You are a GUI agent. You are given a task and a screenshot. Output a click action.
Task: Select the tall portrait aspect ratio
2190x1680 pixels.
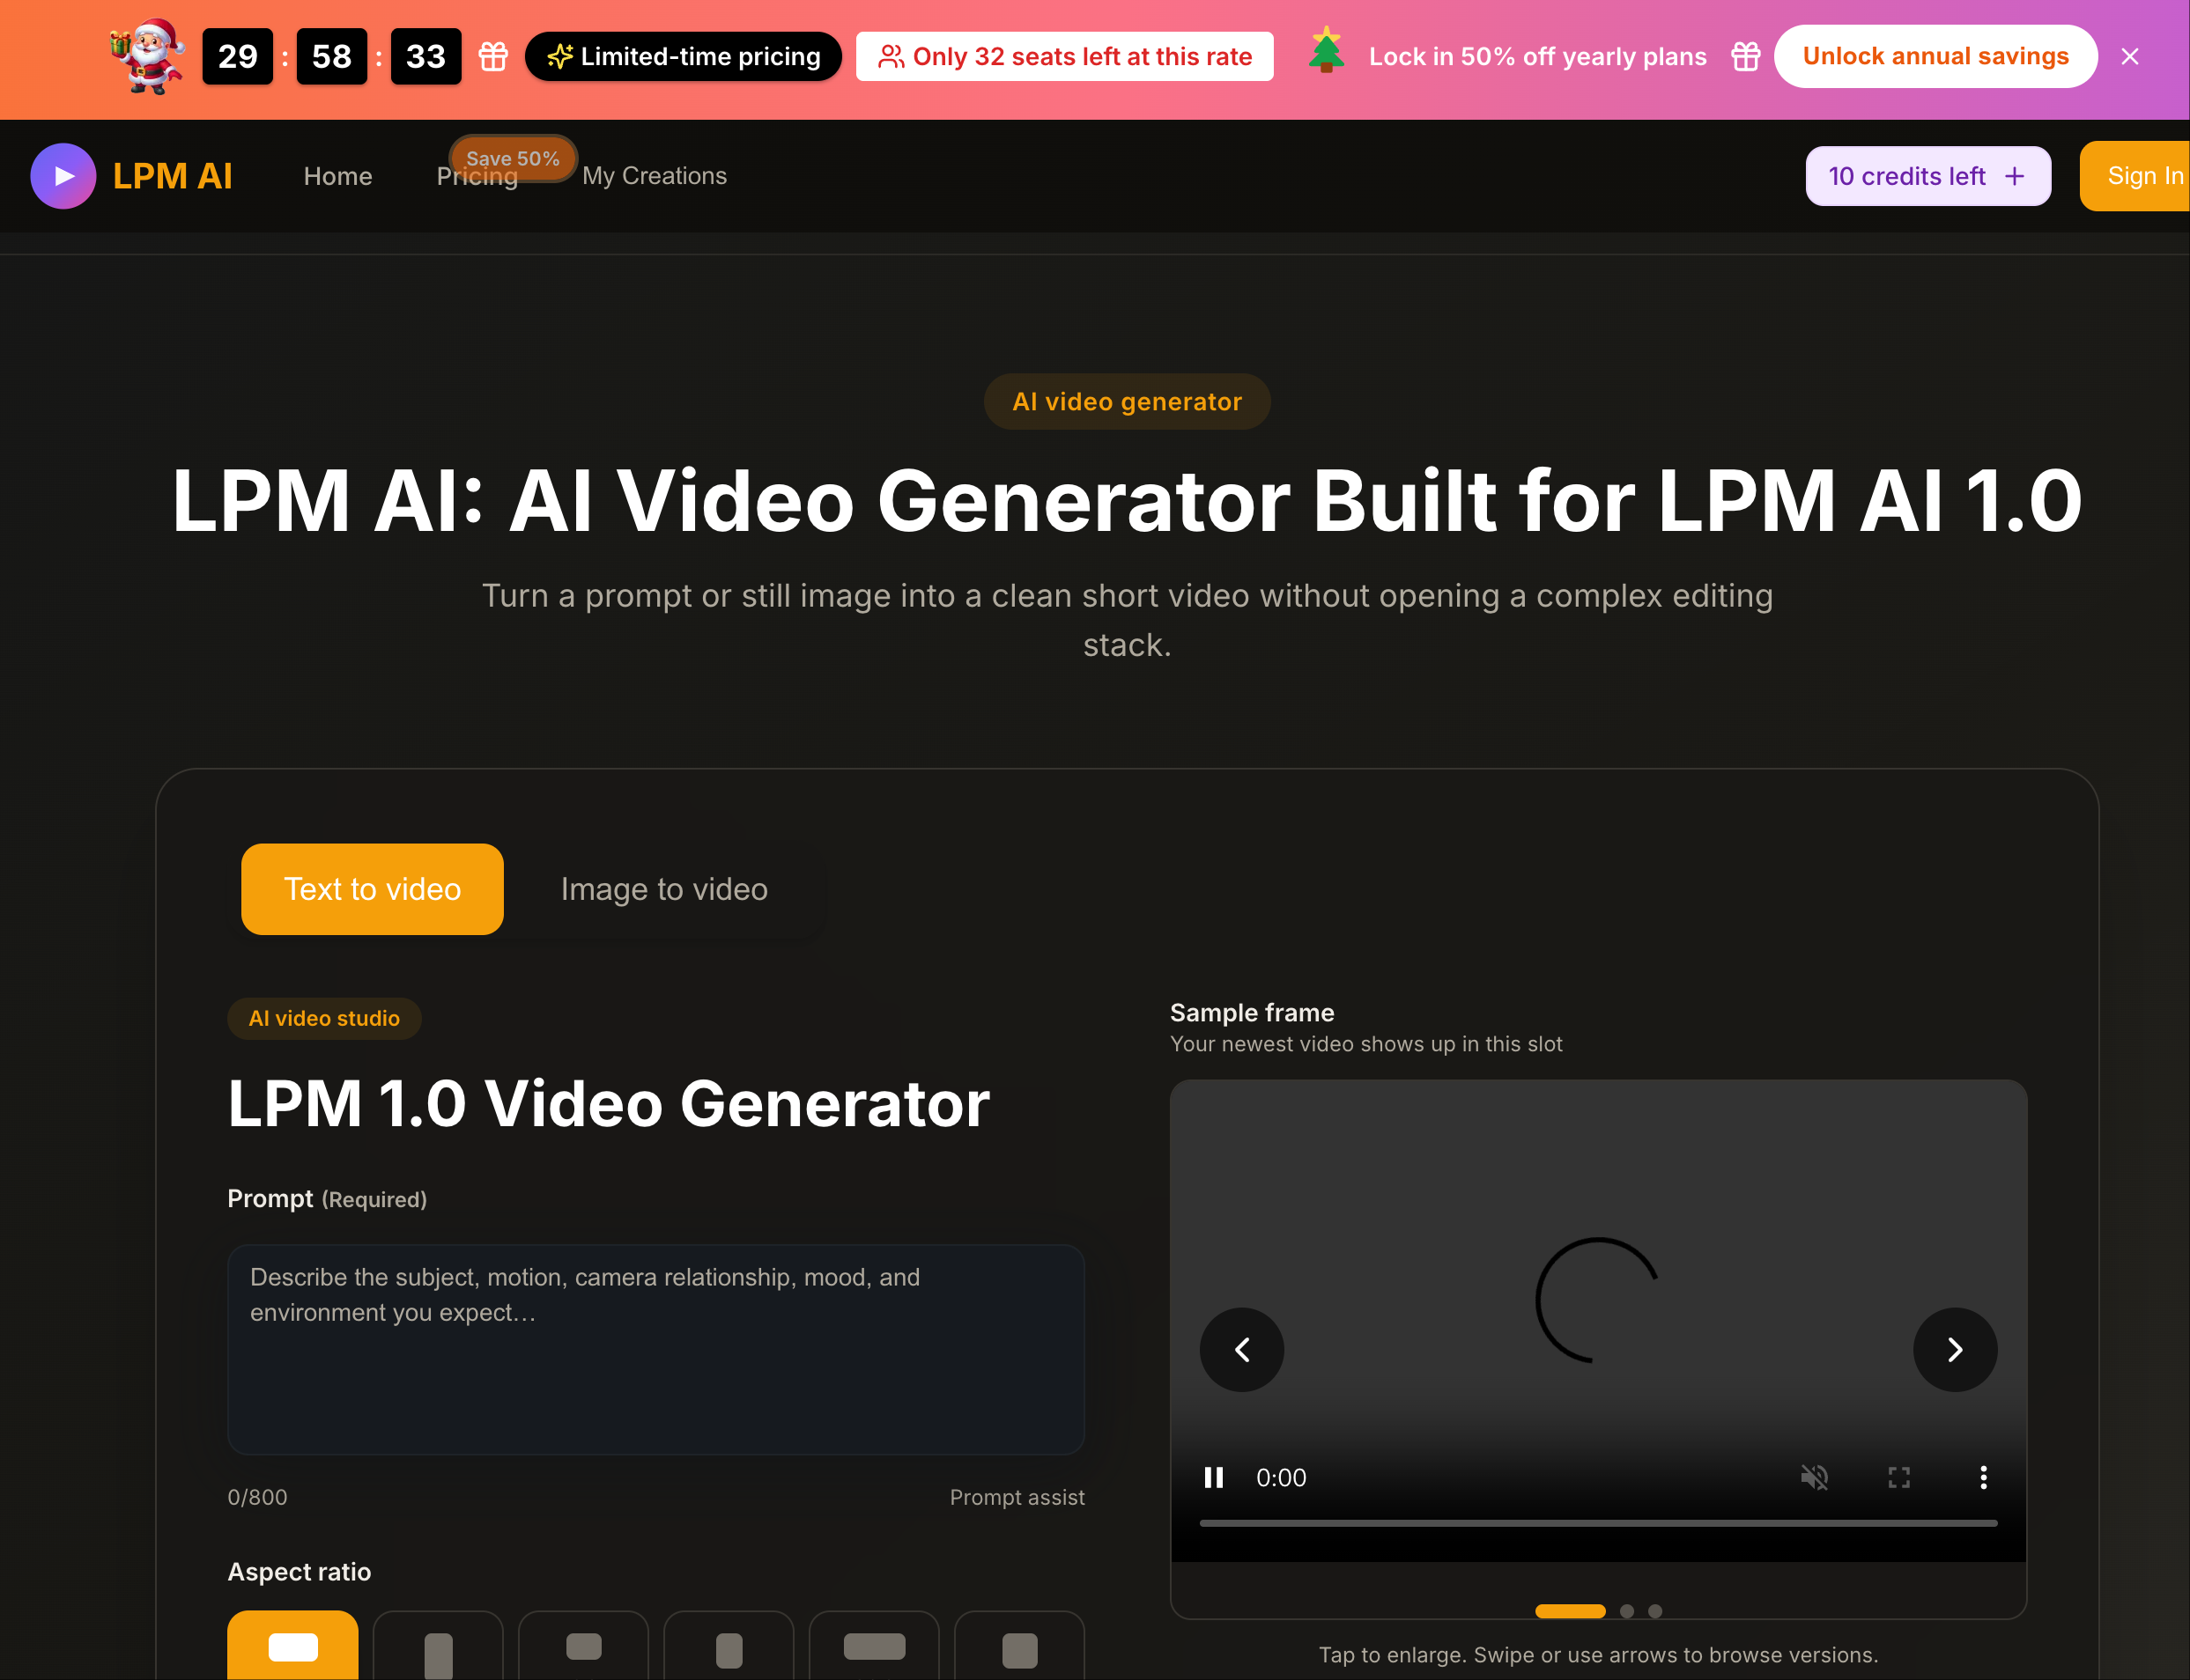pyautogui.click(x=437, y=1652)
